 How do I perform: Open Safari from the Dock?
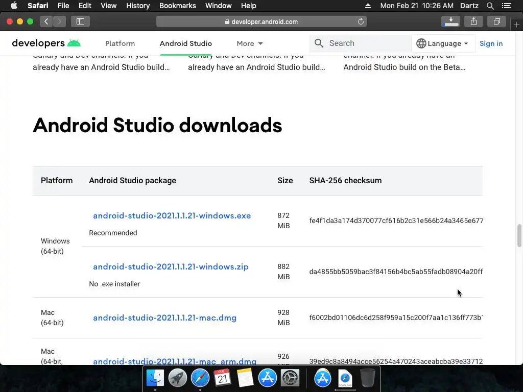(x=200, y=378)
